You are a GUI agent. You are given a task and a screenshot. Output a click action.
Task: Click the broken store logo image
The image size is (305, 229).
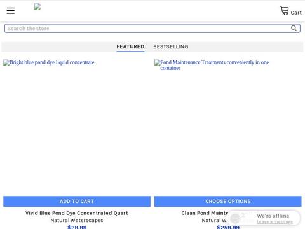point(37,7)
